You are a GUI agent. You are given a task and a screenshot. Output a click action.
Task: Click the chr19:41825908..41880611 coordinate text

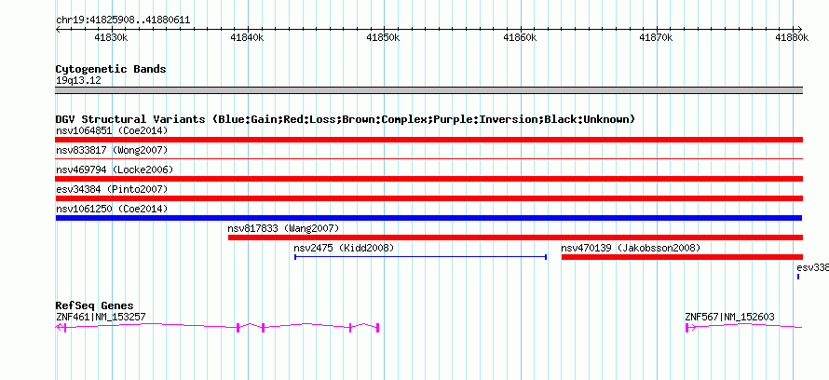[x=123, y=20]
